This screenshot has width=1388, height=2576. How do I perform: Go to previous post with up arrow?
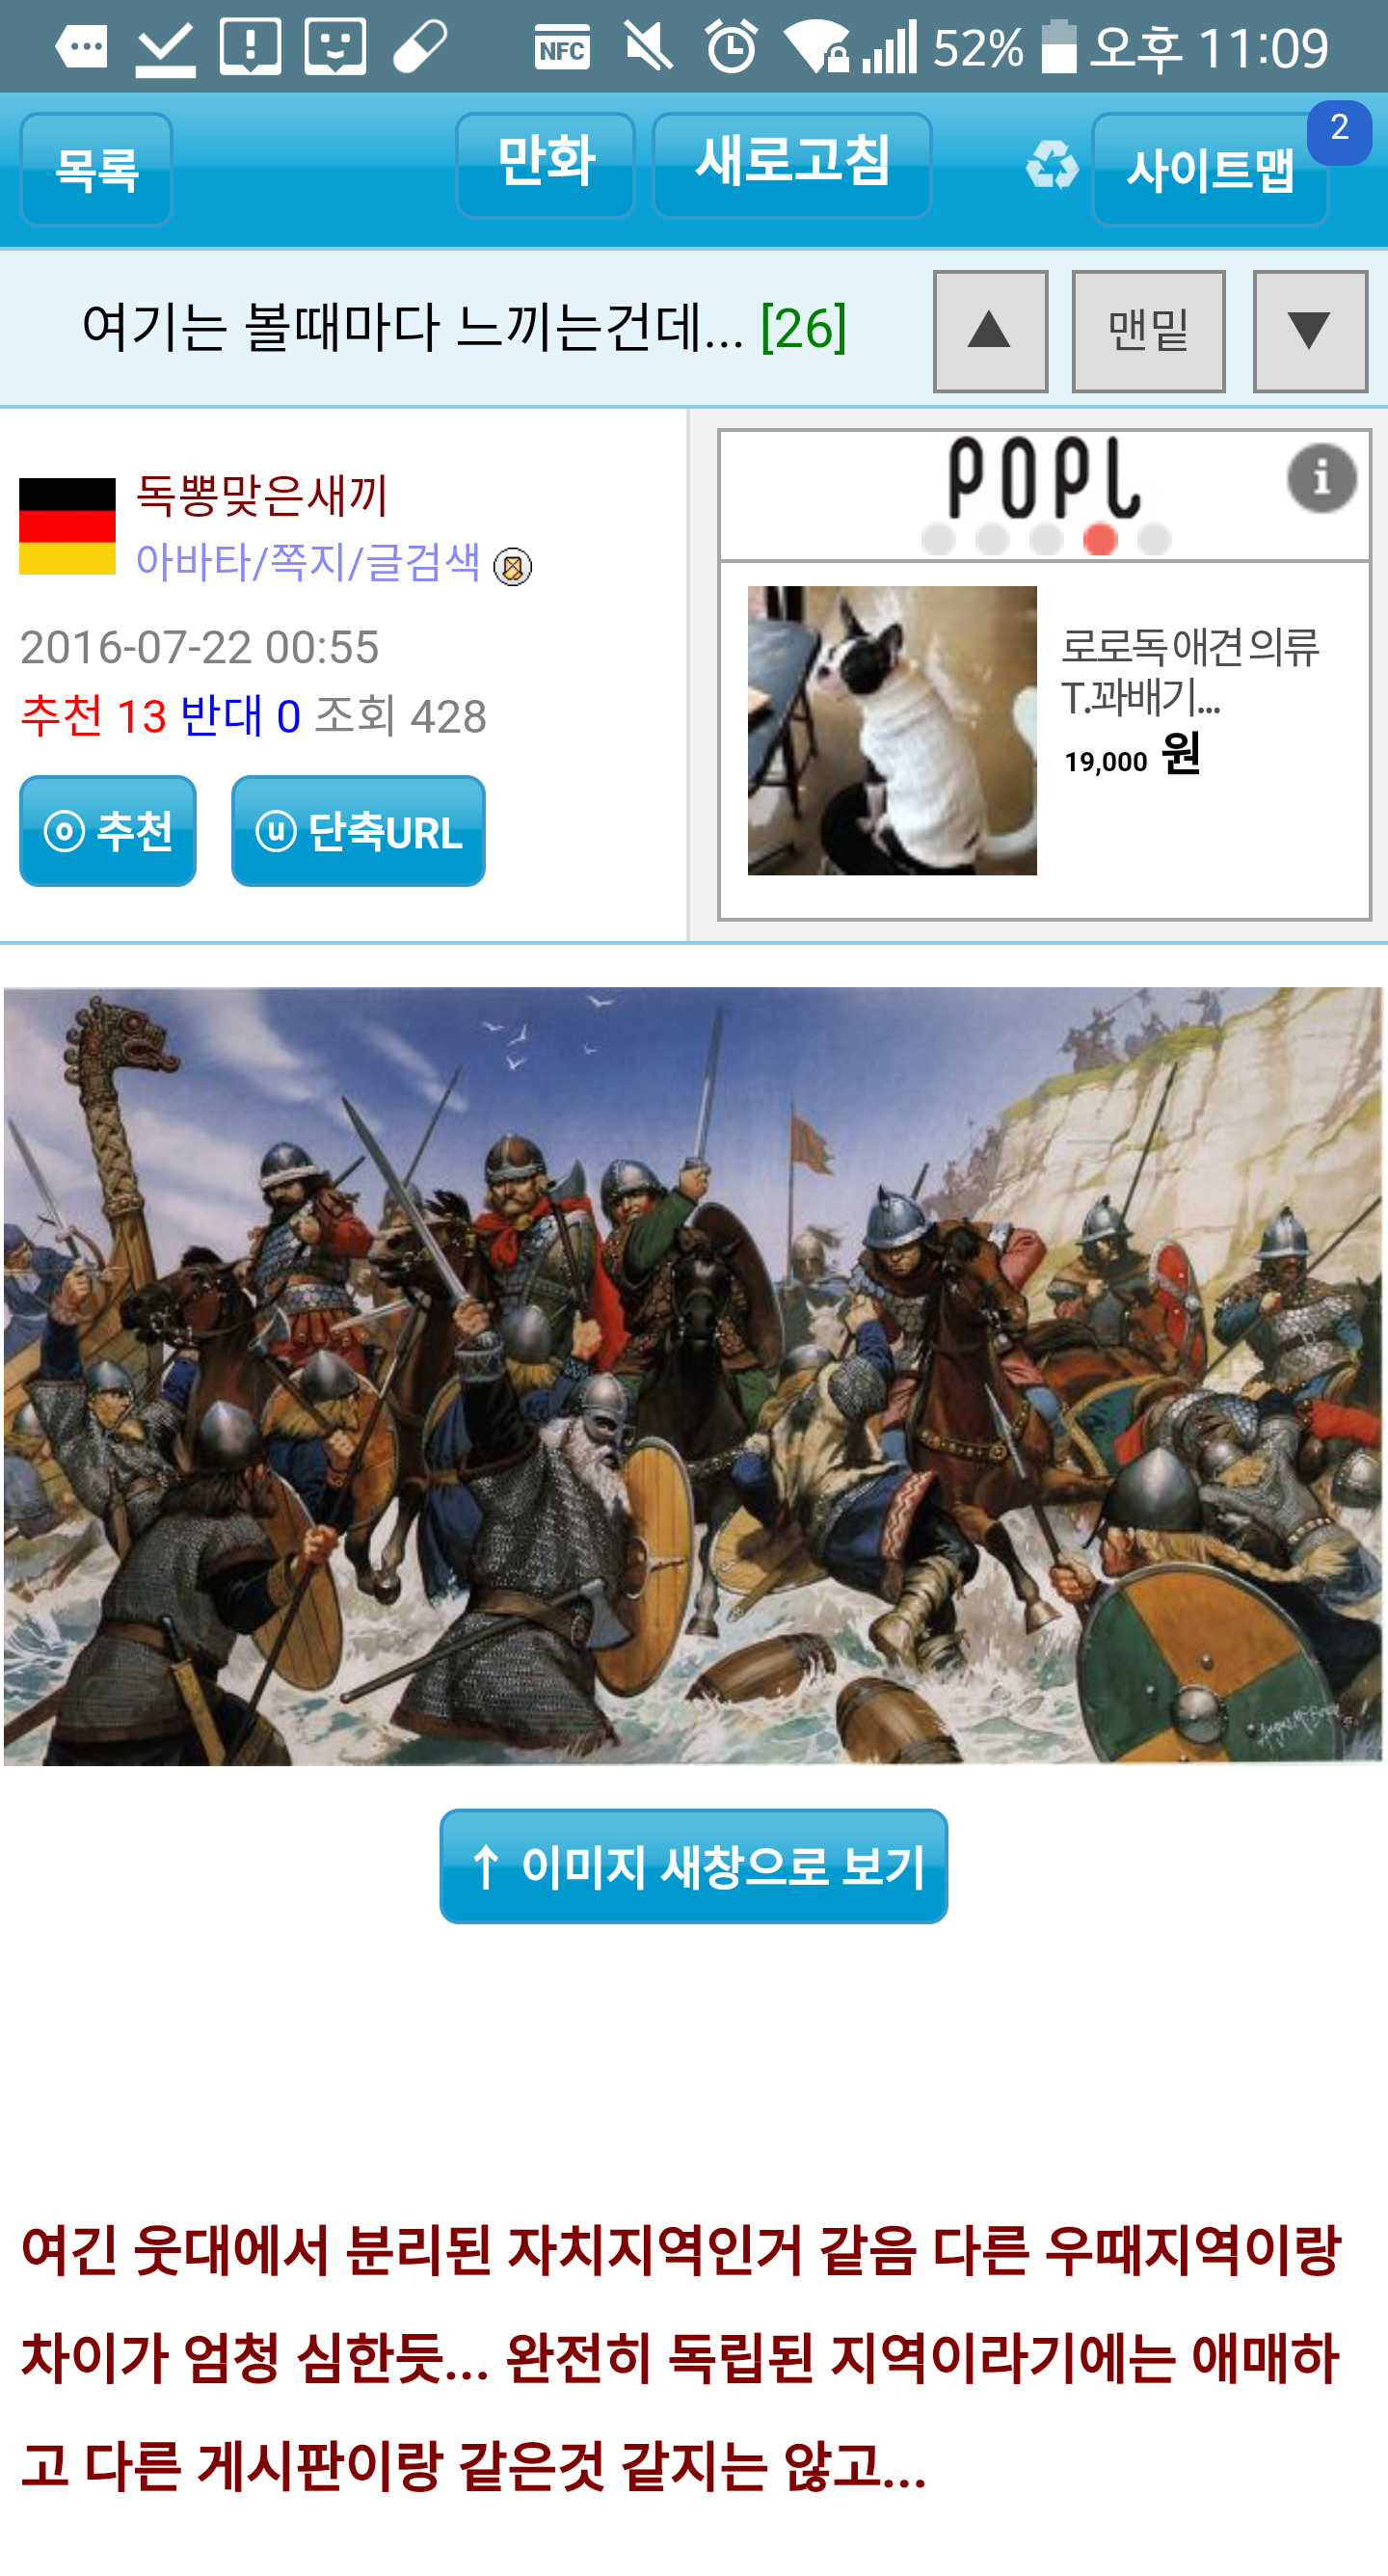coord(990,331)
